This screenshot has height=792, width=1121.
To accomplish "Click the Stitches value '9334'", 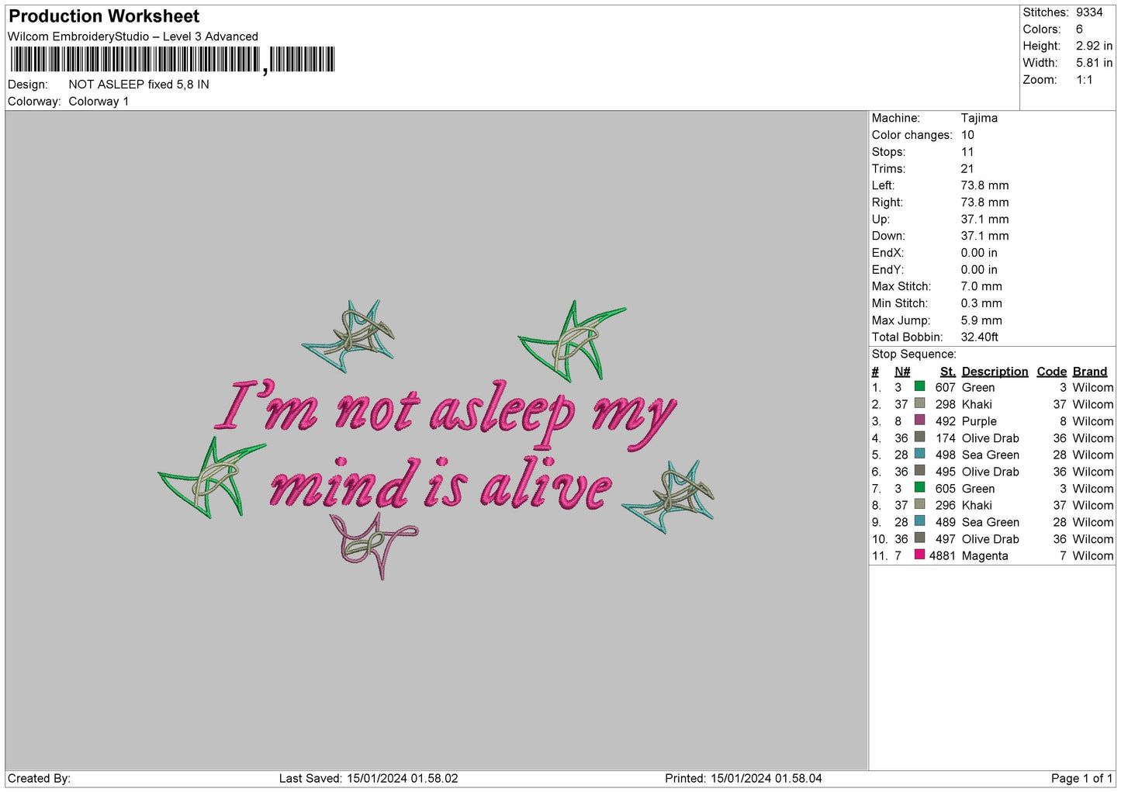I will 1089,12.
